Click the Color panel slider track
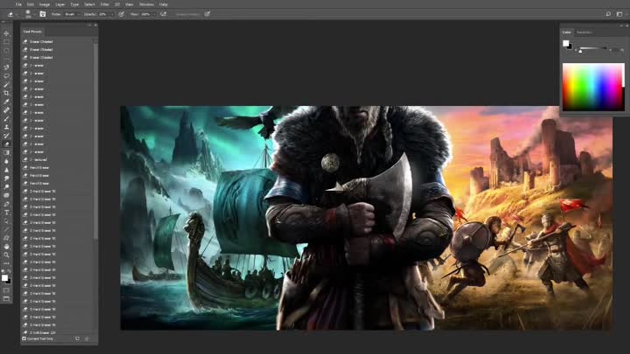Image resolution: width=630 pixels, height=354 pixels. (x=593, y=48)
